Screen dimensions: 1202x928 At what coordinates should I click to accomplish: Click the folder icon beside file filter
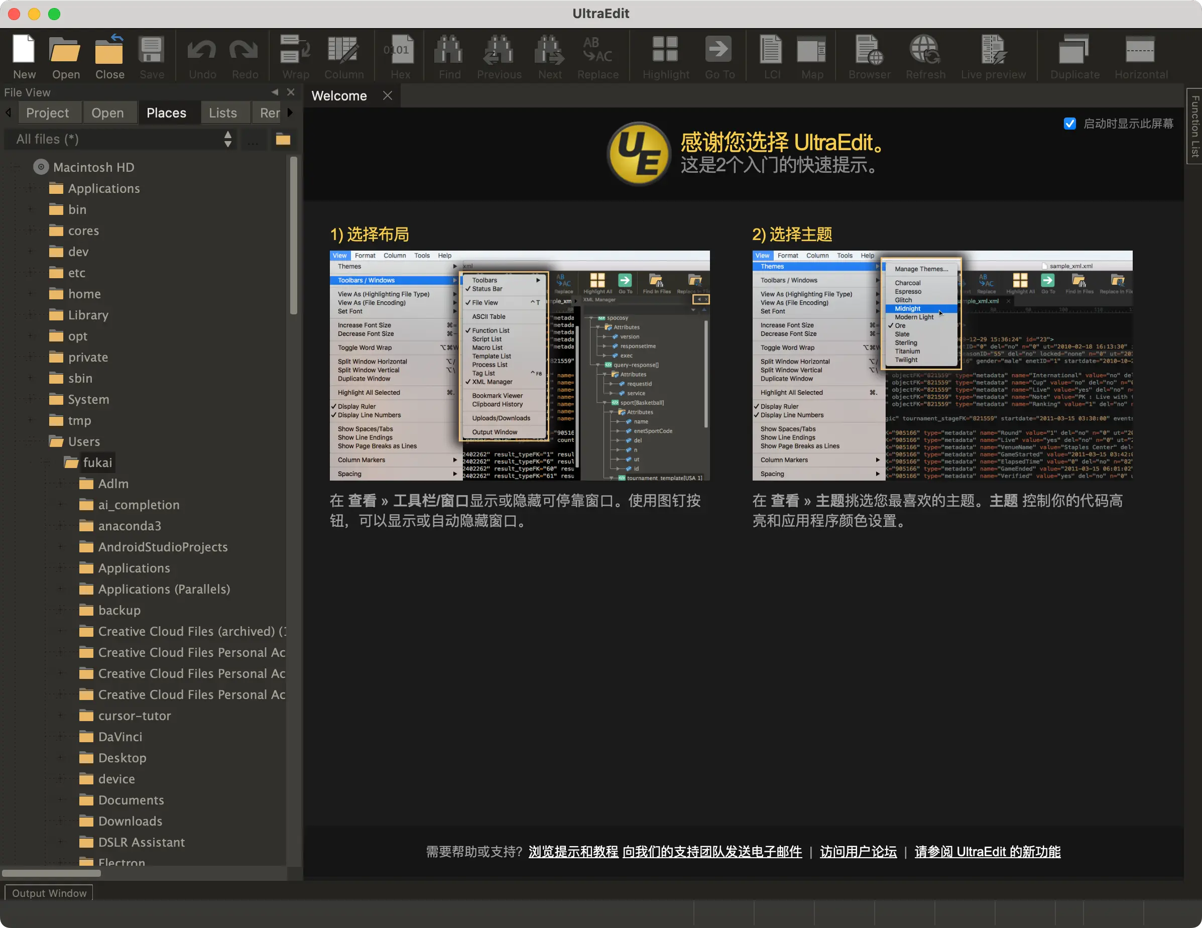283,139
